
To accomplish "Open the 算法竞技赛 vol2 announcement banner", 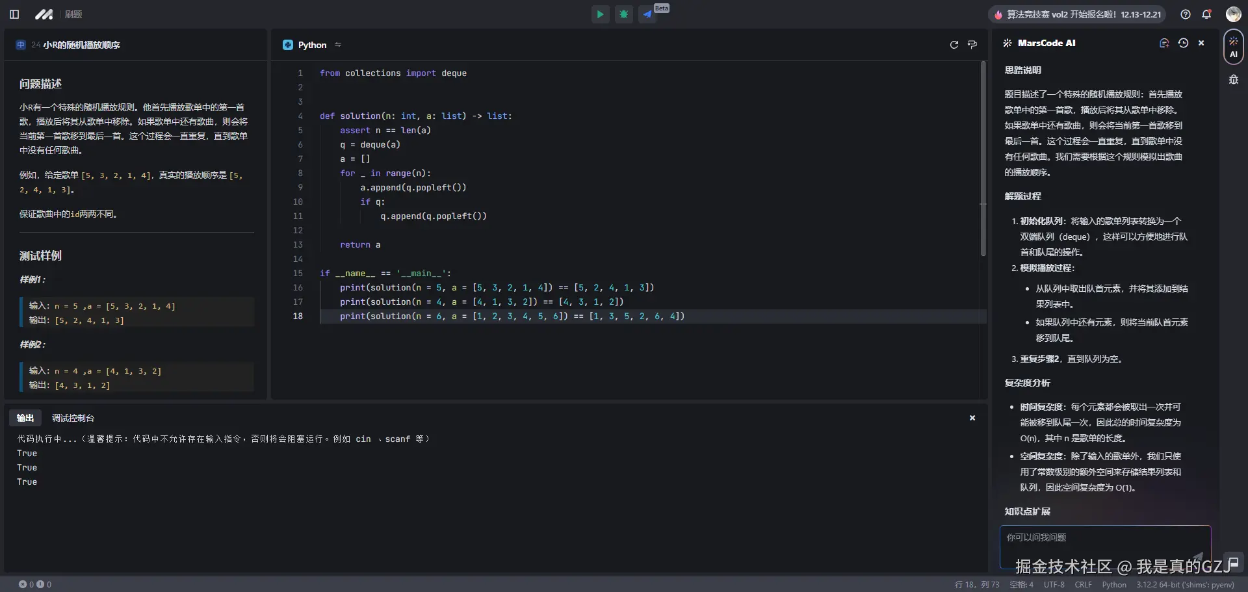I will [1077, 14].
